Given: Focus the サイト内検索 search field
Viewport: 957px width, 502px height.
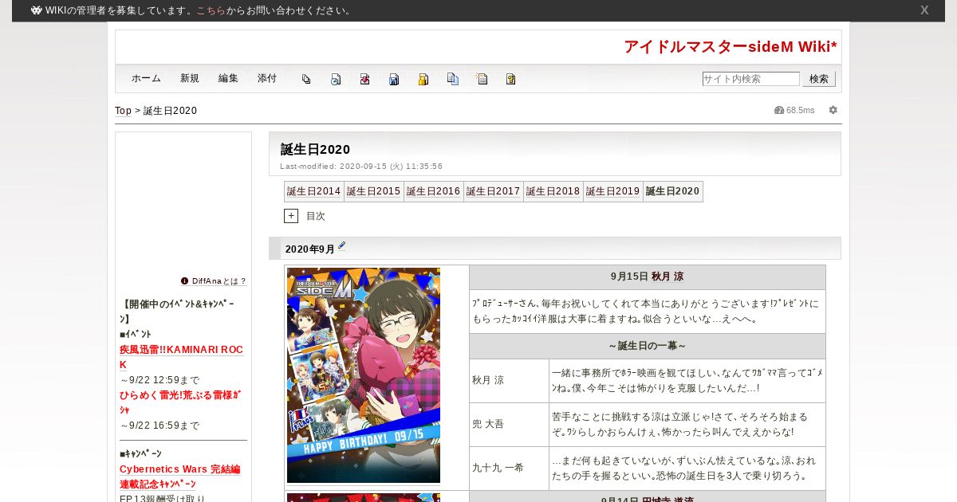Looking at the screenshot, I should point(750,79).
